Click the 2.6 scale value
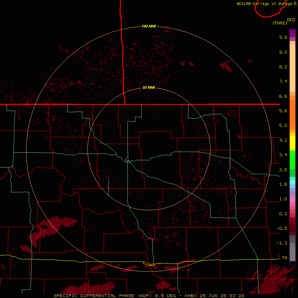Image resolution: width=298 pixels, height=298 pixels. coord(283,170)
